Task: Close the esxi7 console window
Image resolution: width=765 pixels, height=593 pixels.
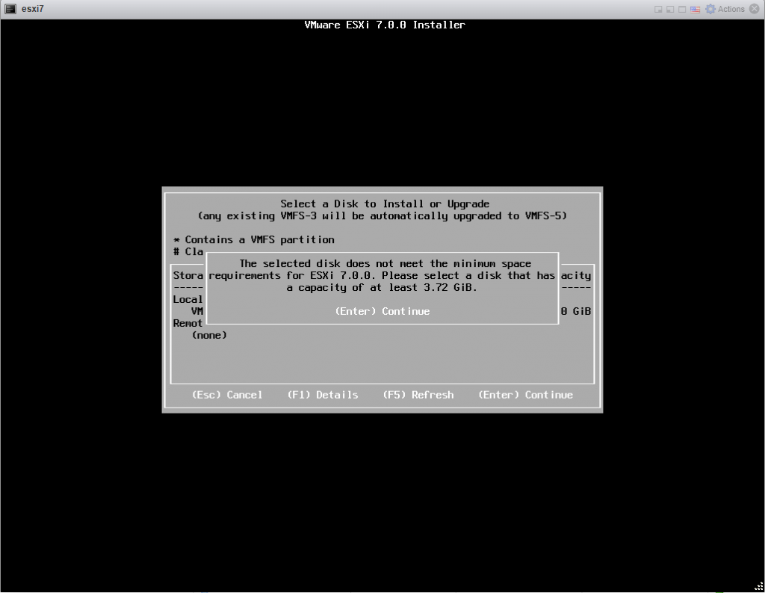Action: tap(755, 9)
